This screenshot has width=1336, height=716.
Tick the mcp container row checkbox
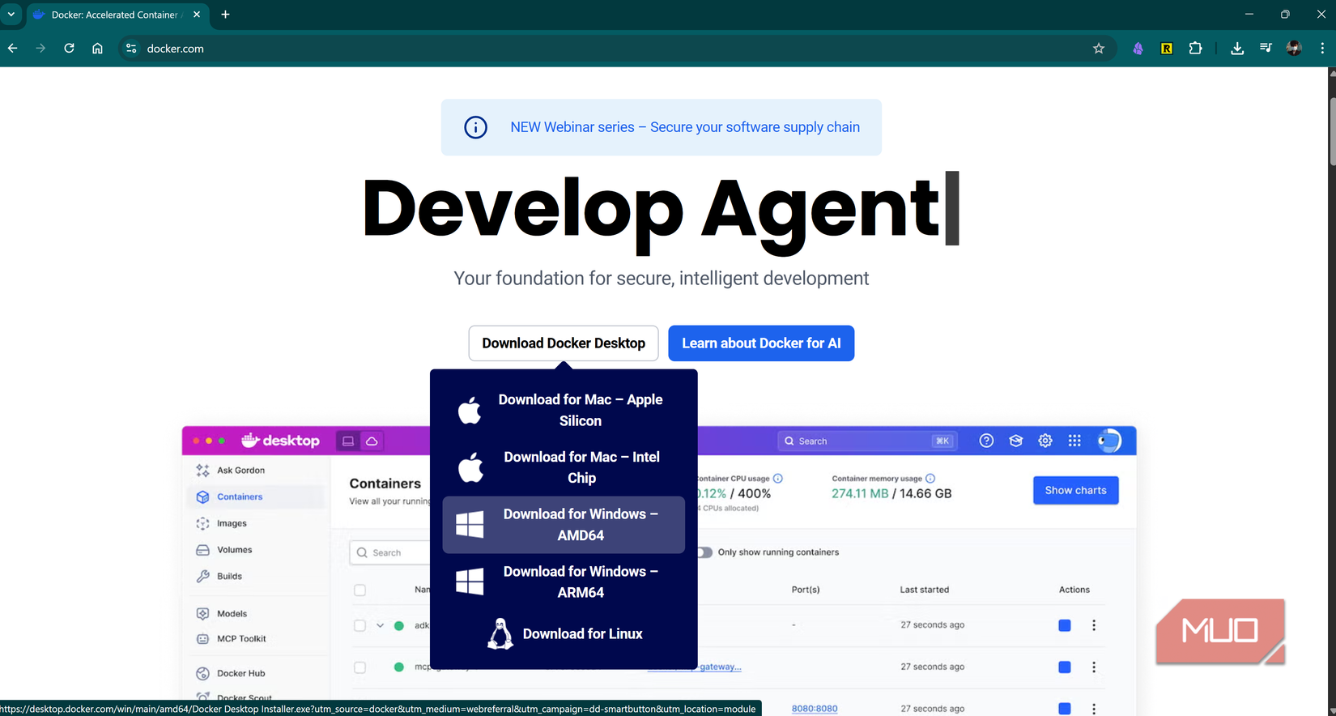pos(360,667)
